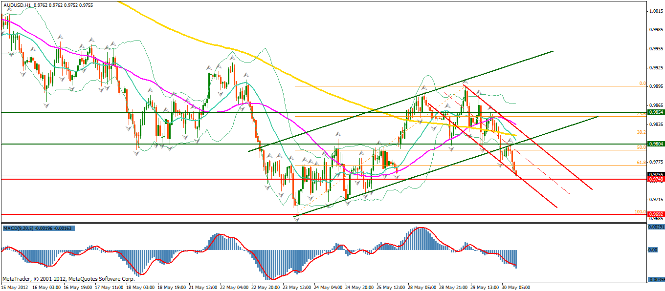Click the 0.9692 red price level tag
This screenshot has height=291, width=665.
(x=655, y=214)
